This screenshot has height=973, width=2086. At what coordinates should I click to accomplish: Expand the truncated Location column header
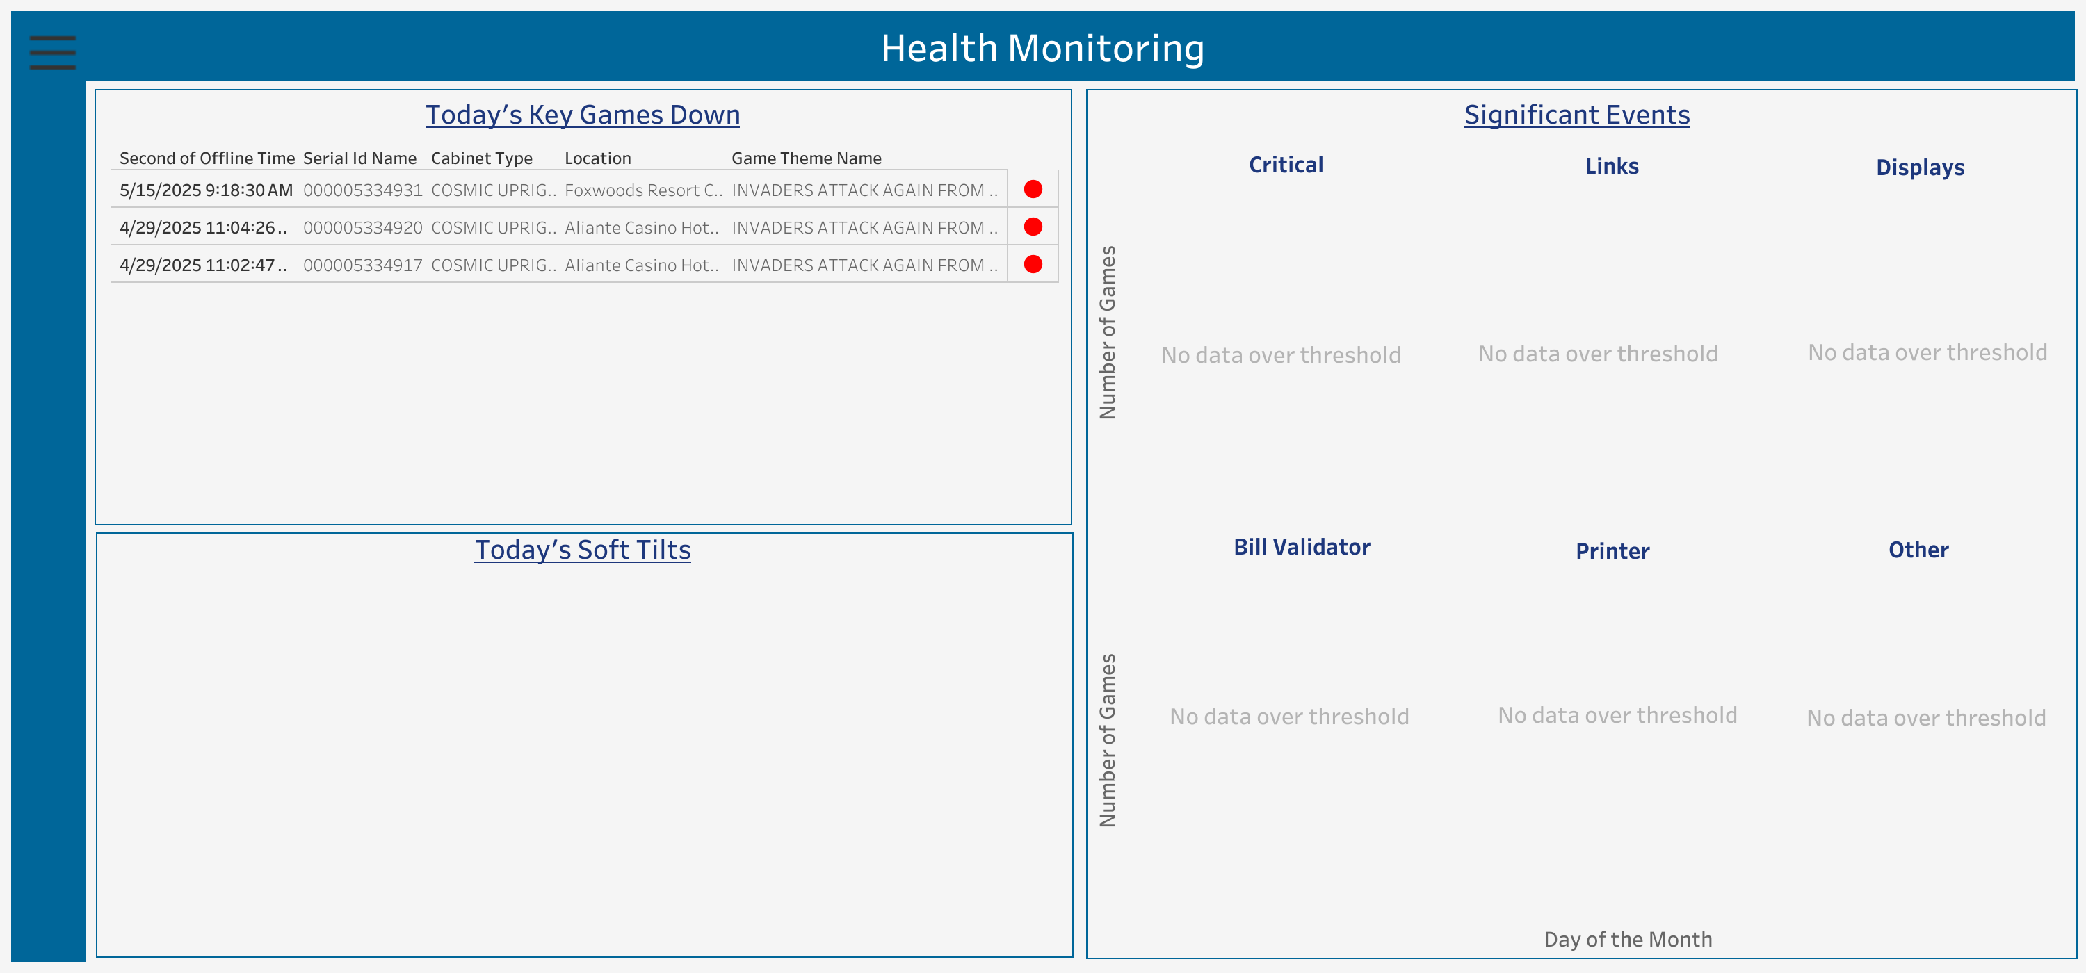tap(597, 158)
